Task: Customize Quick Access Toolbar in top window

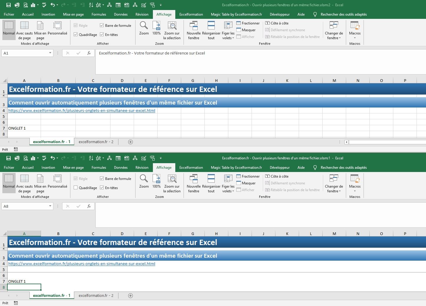Action: pyautogui.click(x=161, y=5)
